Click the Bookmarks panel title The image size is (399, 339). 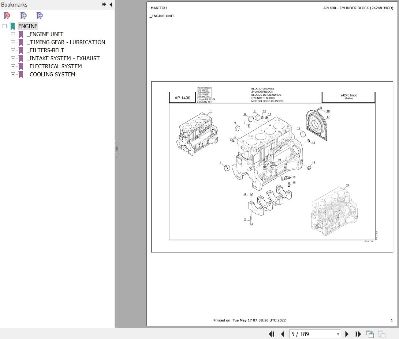(14, 5)
